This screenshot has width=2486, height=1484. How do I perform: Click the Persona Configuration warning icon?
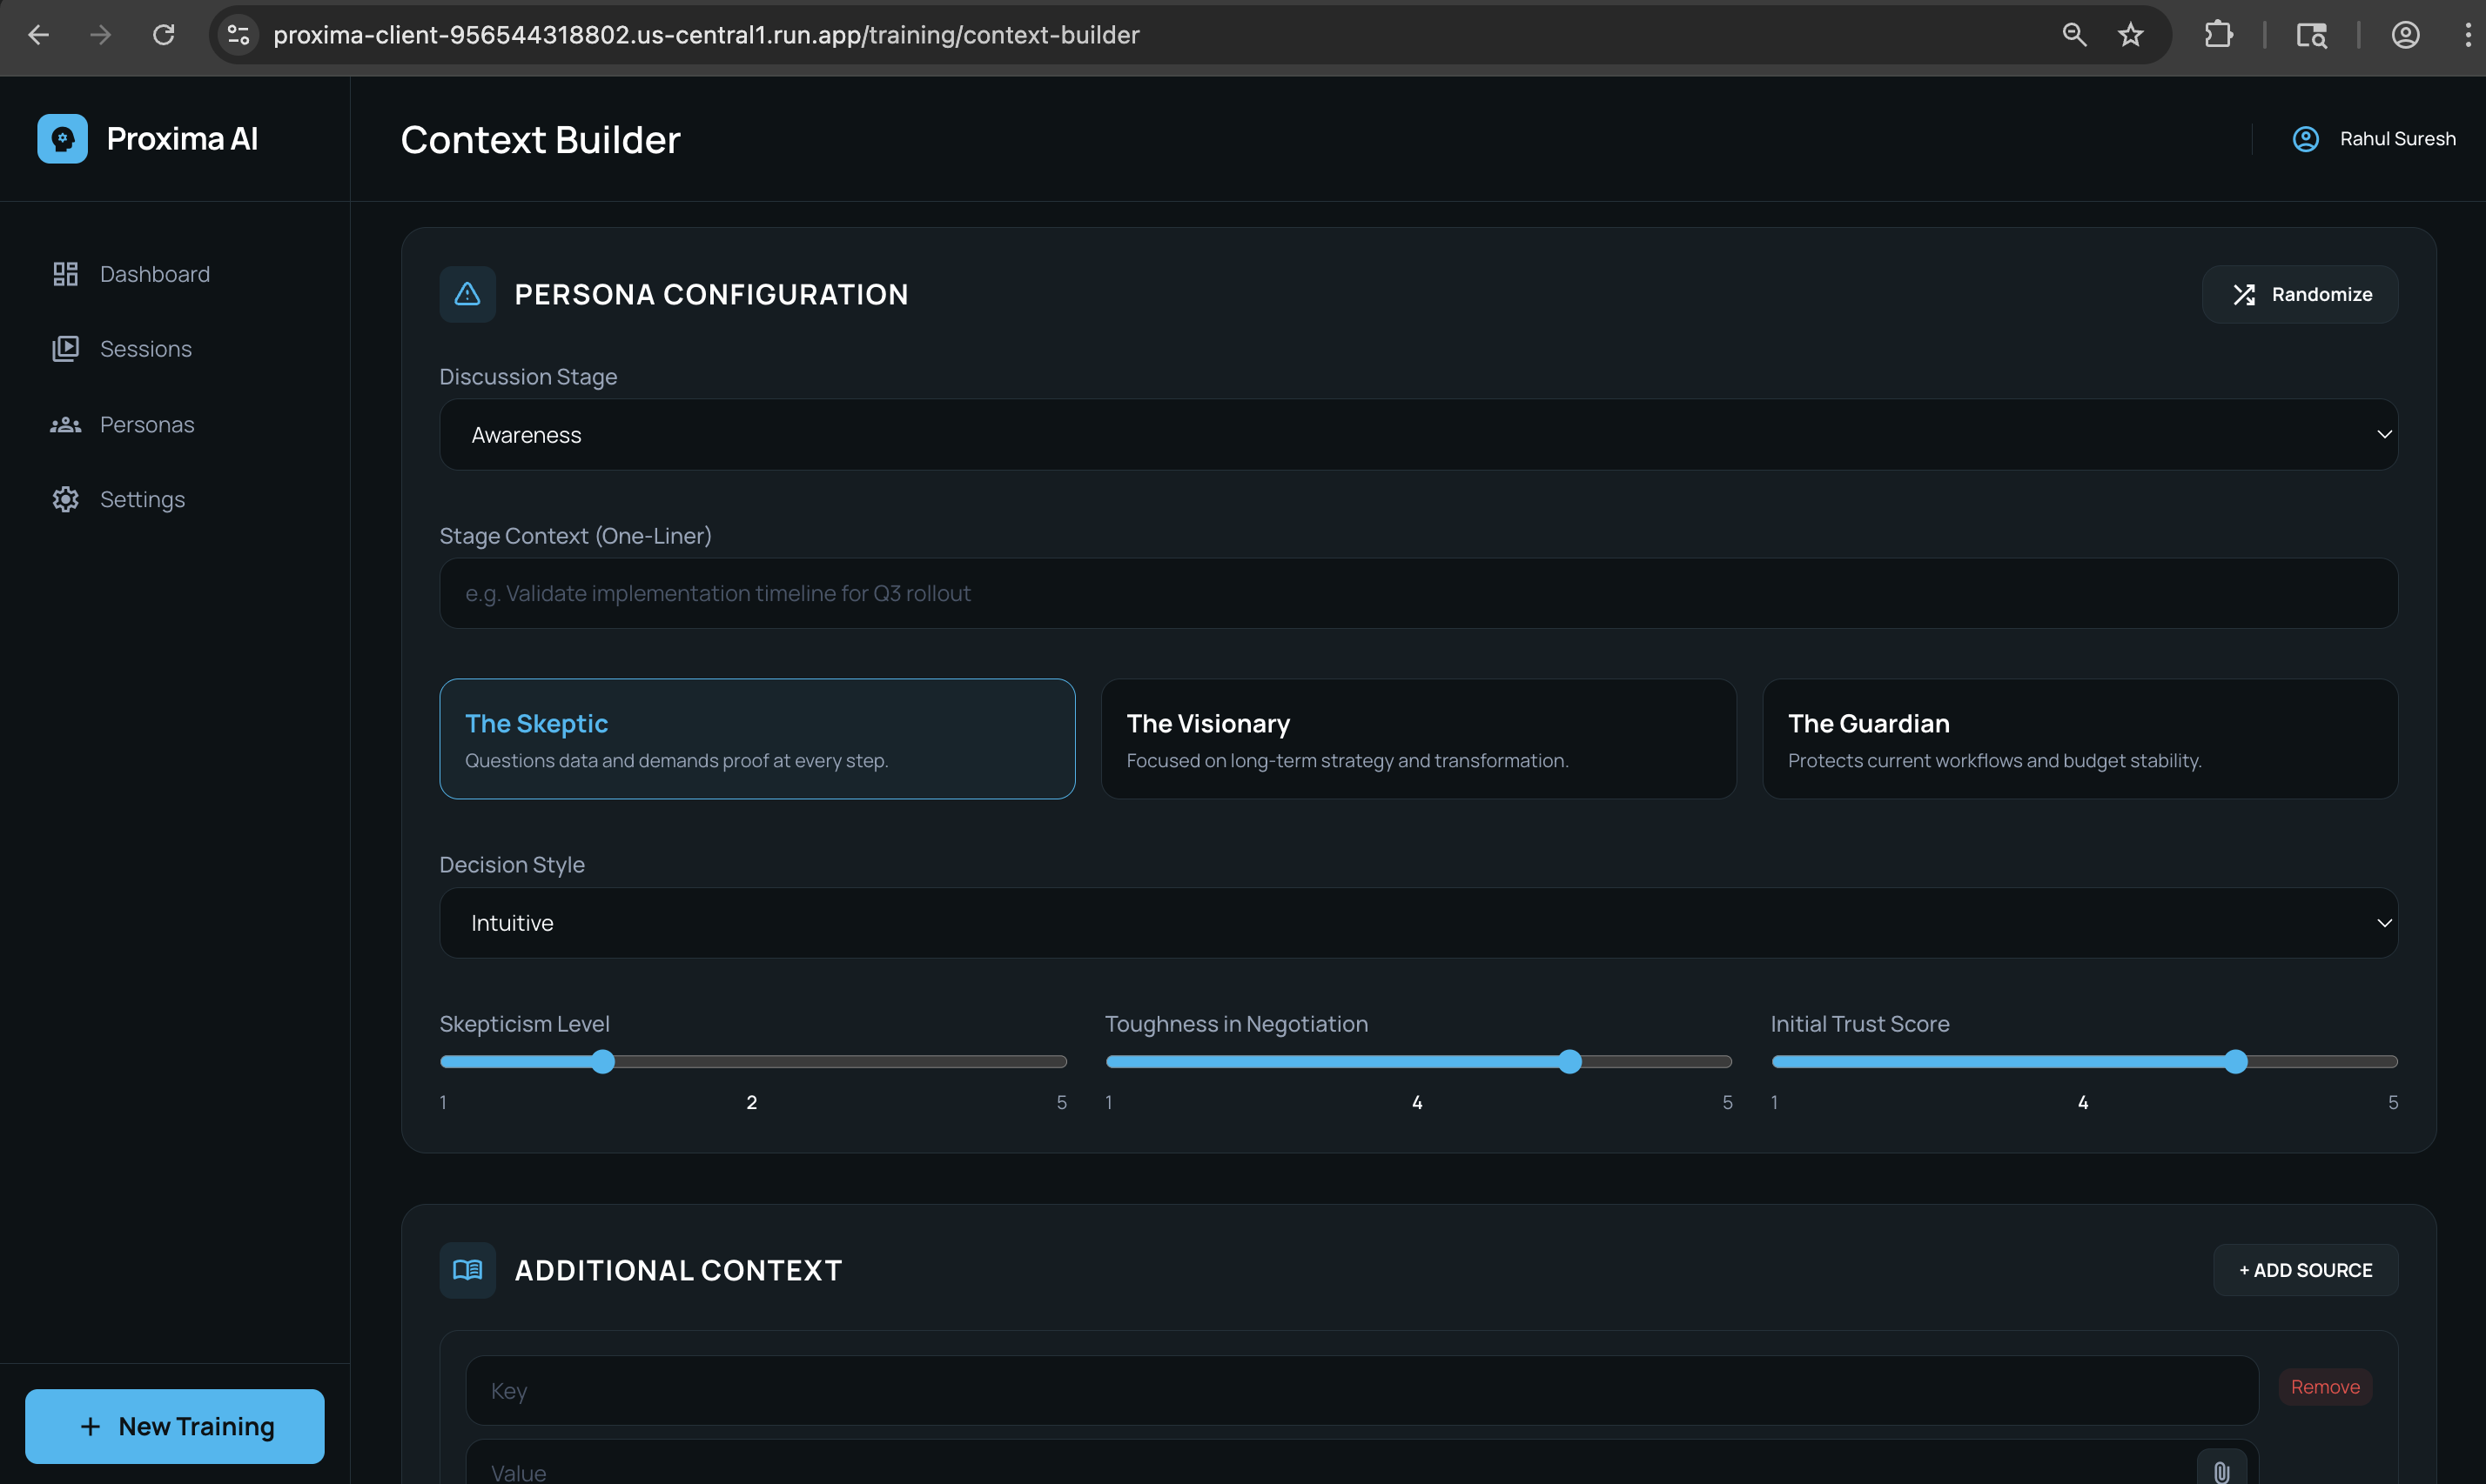467,294
